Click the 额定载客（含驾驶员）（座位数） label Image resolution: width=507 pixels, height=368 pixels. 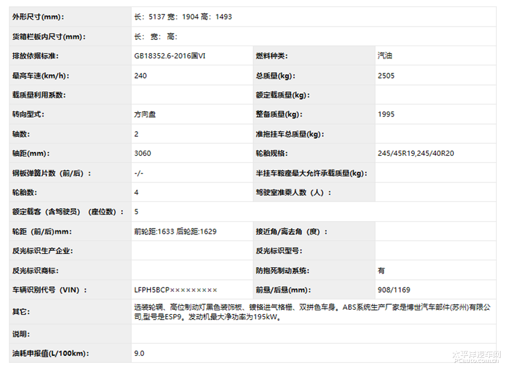tap(68, 212)
